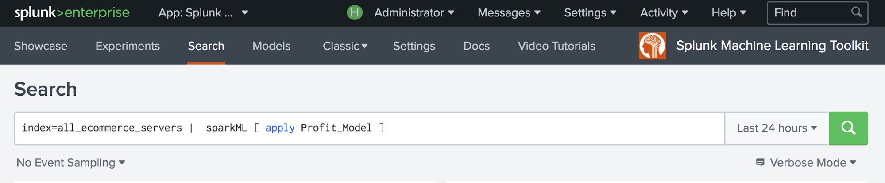Change the Last 24 hours time range
Viewport: 885px width, 183px height.
click(x=777, y=128)
